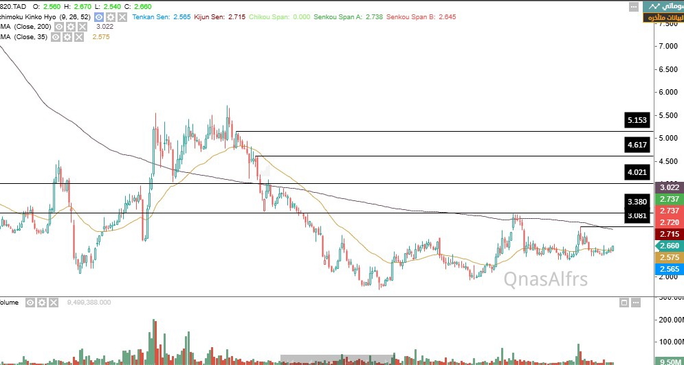Click the closing price C: 2.660

pyautogui.click(x=137, y=7)
